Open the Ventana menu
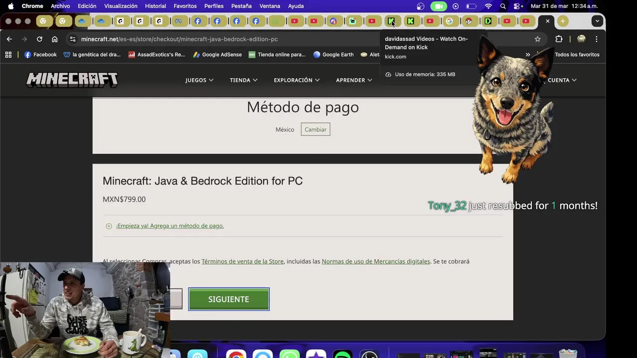This screenshot has width=637, height=358. point(270,6)
